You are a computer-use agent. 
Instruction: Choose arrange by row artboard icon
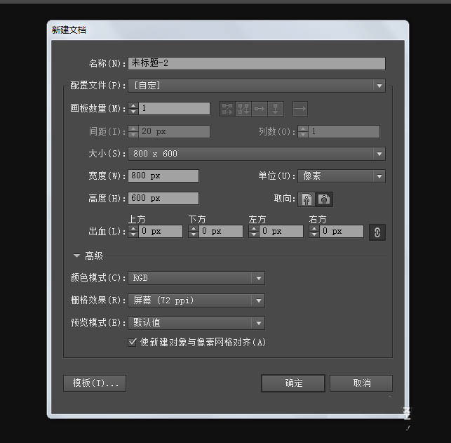260,109
